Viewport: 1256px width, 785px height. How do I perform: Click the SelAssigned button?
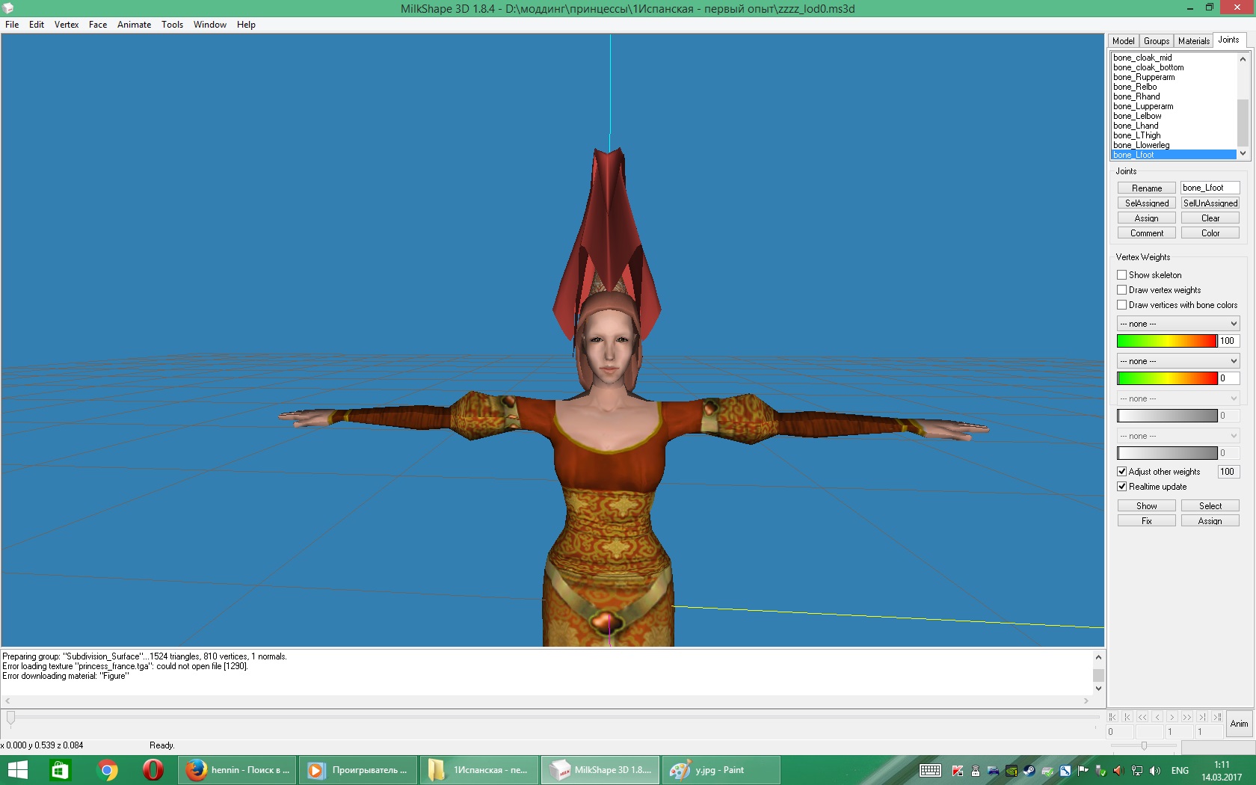(1147, 203)
